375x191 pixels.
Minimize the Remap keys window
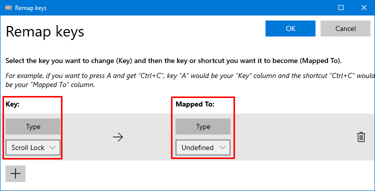click(x=318, y=7)
